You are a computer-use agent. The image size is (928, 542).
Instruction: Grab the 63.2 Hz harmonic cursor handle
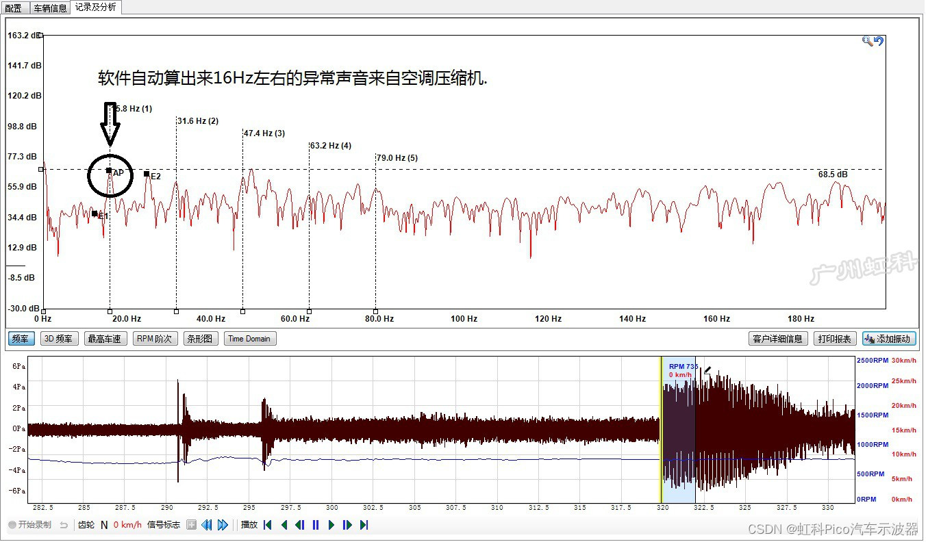[309, 311]
